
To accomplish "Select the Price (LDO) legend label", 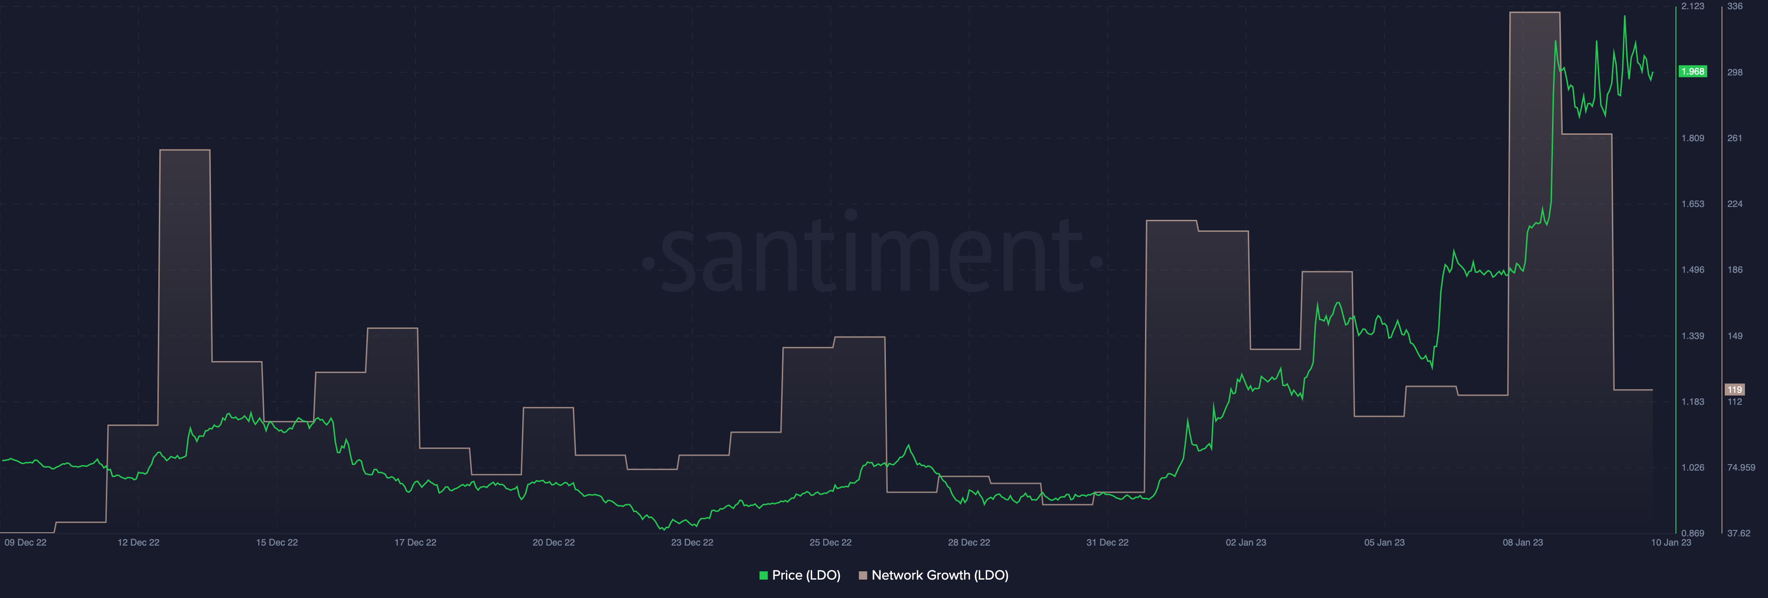I will coord(806,575).
